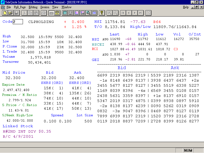Click the Bid price 32.200
Viewport: 204px width, 153px height.
(48, 78)
